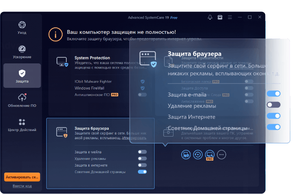This screenshot has width=305, height=194.
Task: Click the circular restore-arrow round tool icon
Action: 198,155
